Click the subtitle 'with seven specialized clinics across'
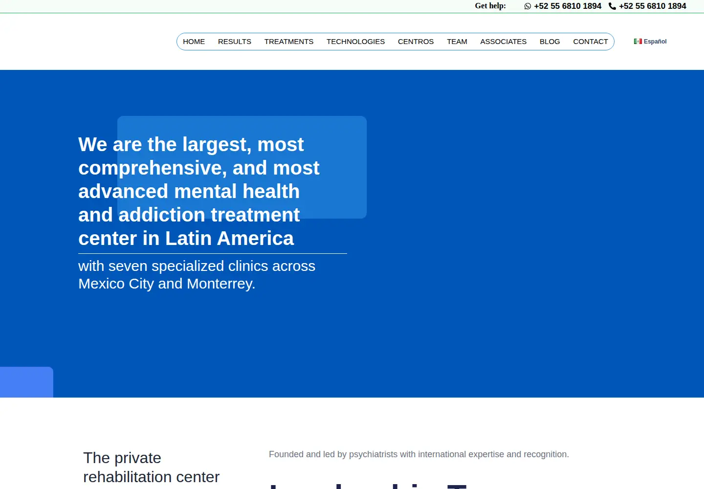Image resolution: width=704 pixels, height=489 pixels. pos(197,275)
